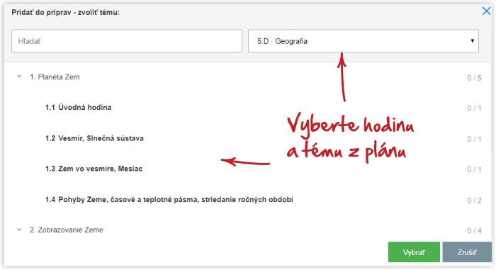Click the '0 / 1' counter beside Zem vo vesmíre
The width and height of the screenshot is (496, 270).
click(474, 169)
